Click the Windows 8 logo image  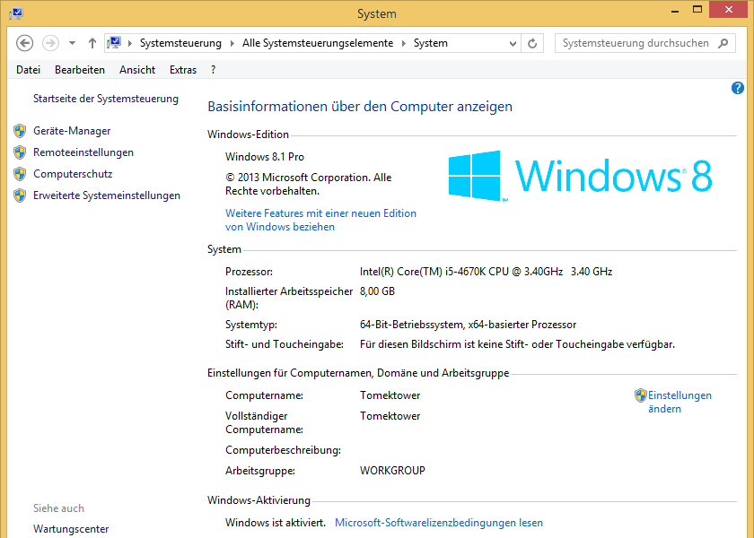[x=580, y=176]
